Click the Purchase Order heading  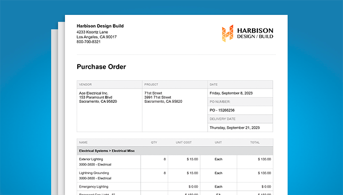(x=101, y=67)
